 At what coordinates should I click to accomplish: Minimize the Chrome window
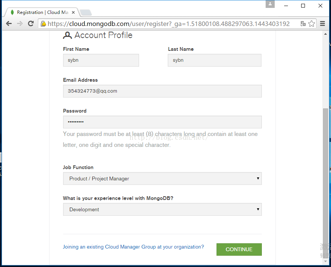pyautogui.click(x=286, y=6)
